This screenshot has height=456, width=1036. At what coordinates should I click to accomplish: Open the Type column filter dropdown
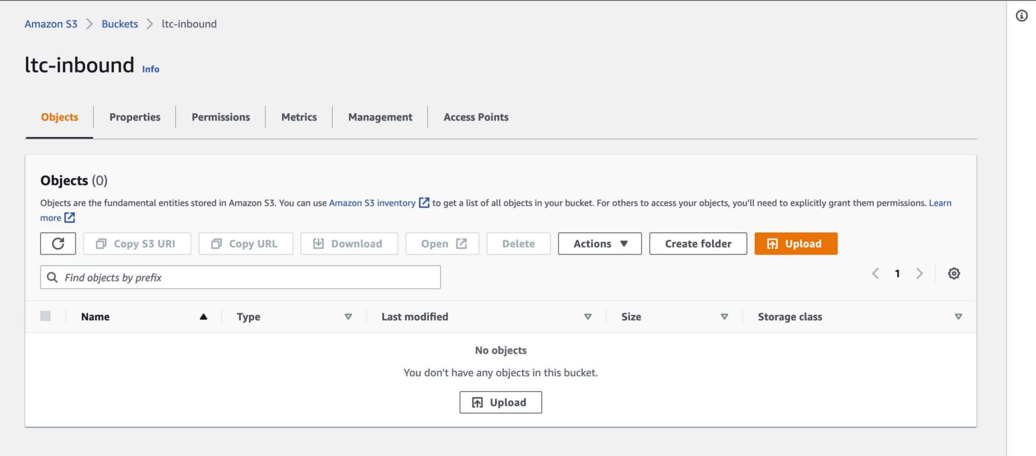(x=348, y=316)
